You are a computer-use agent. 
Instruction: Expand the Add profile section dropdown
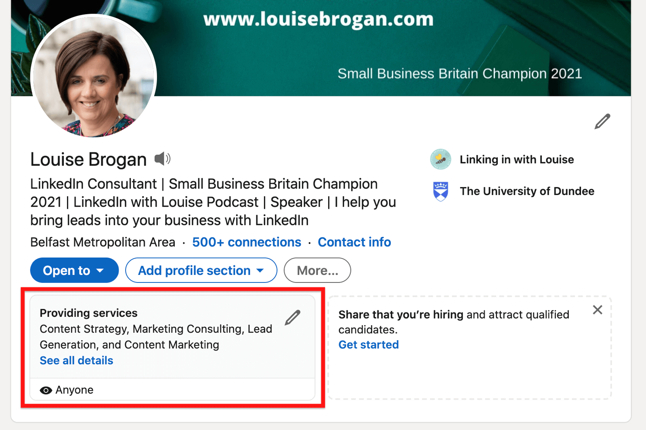(201, 270)
